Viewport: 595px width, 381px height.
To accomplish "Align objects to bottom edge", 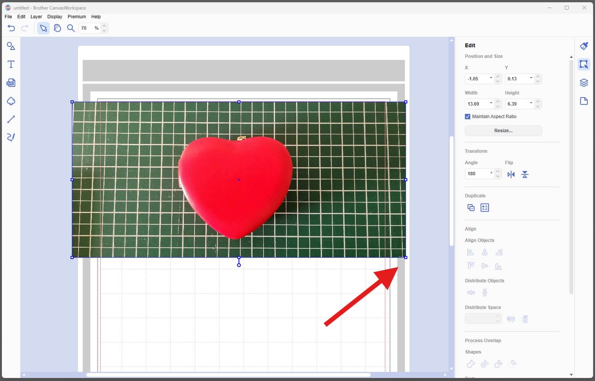I will pyautogui.click(x=499, y=266).
